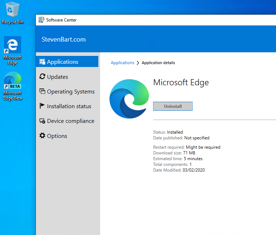The image size is (276, 235).
Task: Click the Application details breadcrumb text
Action: coord(158,63)
